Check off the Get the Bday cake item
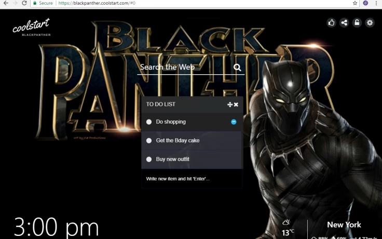382x239 pixels. tap(149, 140)
